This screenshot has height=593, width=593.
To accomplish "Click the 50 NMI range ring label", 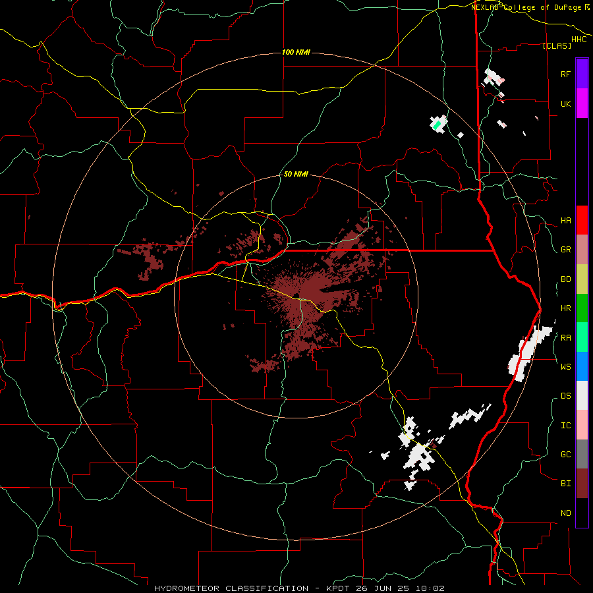I will pyautogui.click(x=296, y=174).
